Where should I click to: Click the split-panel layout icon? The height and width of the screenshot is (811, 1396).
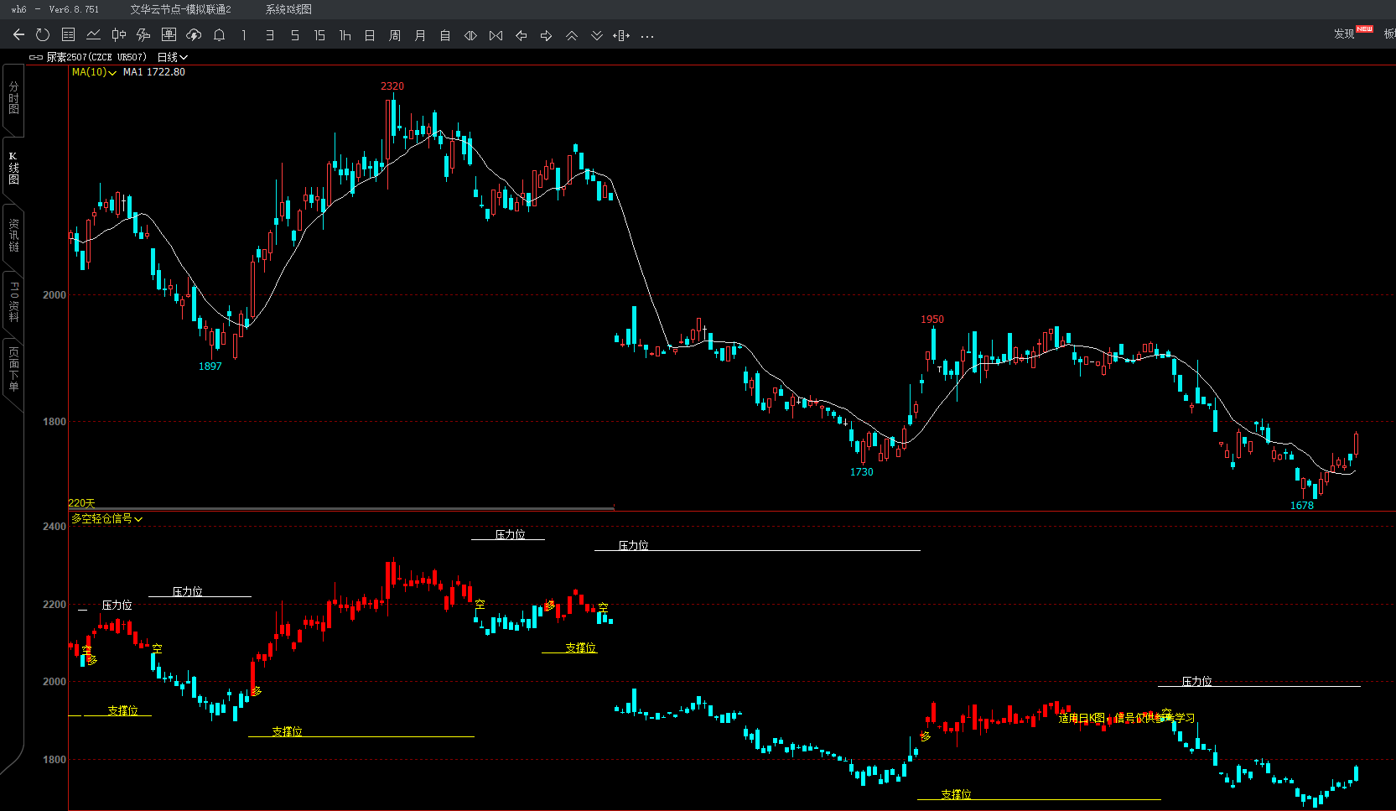click(621, 35)
